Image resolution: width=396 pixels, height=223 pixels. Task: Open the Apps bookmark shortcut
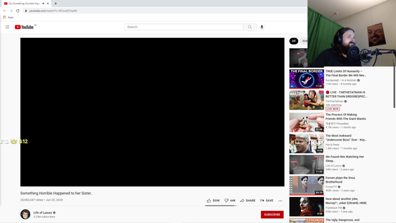8,17
